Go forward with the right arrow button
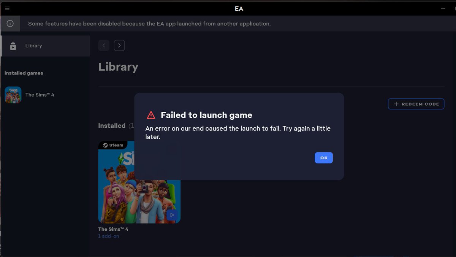This screenshot has height=257, width=456. [119, 46]
